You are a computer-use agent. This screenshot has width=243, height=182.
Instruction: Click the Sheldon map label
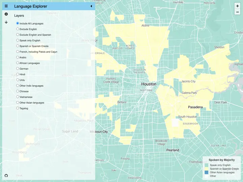[x=219, y=47]
